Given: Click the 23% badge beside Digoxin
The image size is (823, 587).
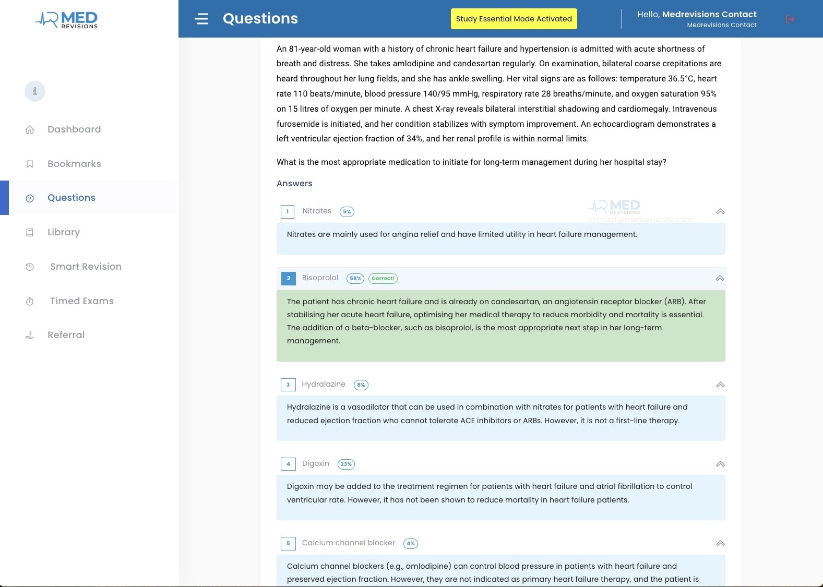Looking at the screenshot, I should pyautogui.click(x=346, y=464).
